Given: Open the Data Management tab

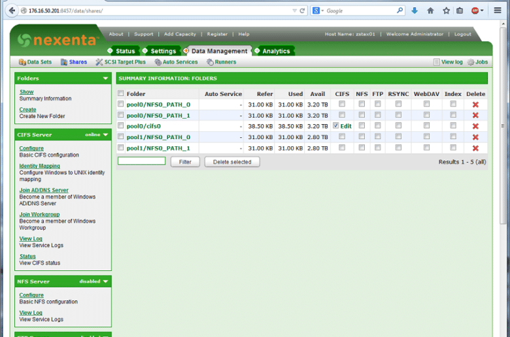Looking at the screenshot, I should click(219, 51).
